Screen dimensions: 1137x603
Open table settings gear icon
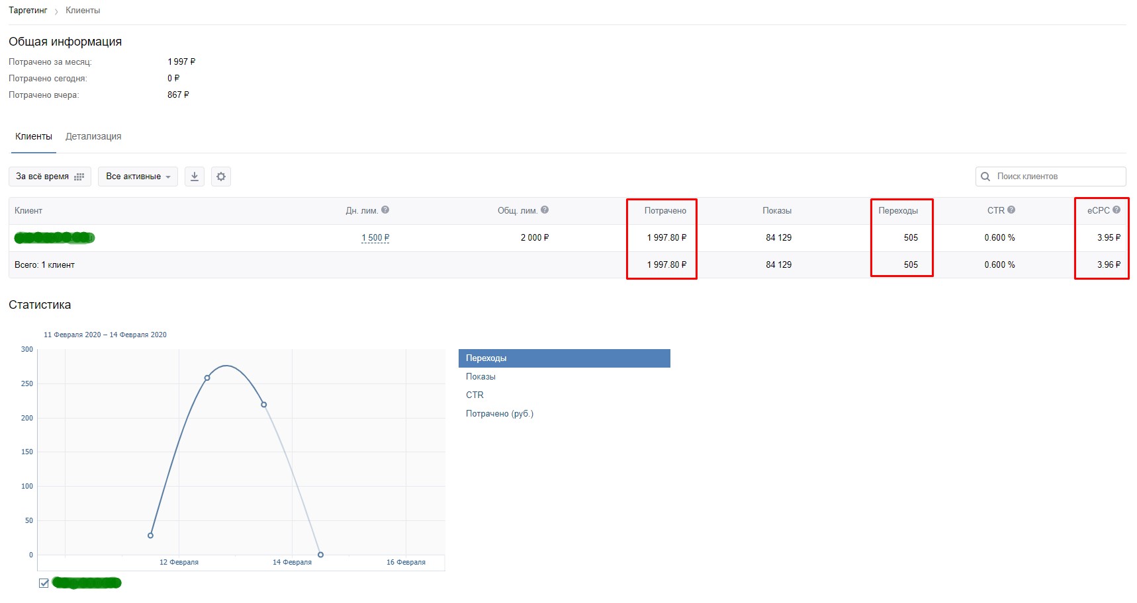(221, 177)
